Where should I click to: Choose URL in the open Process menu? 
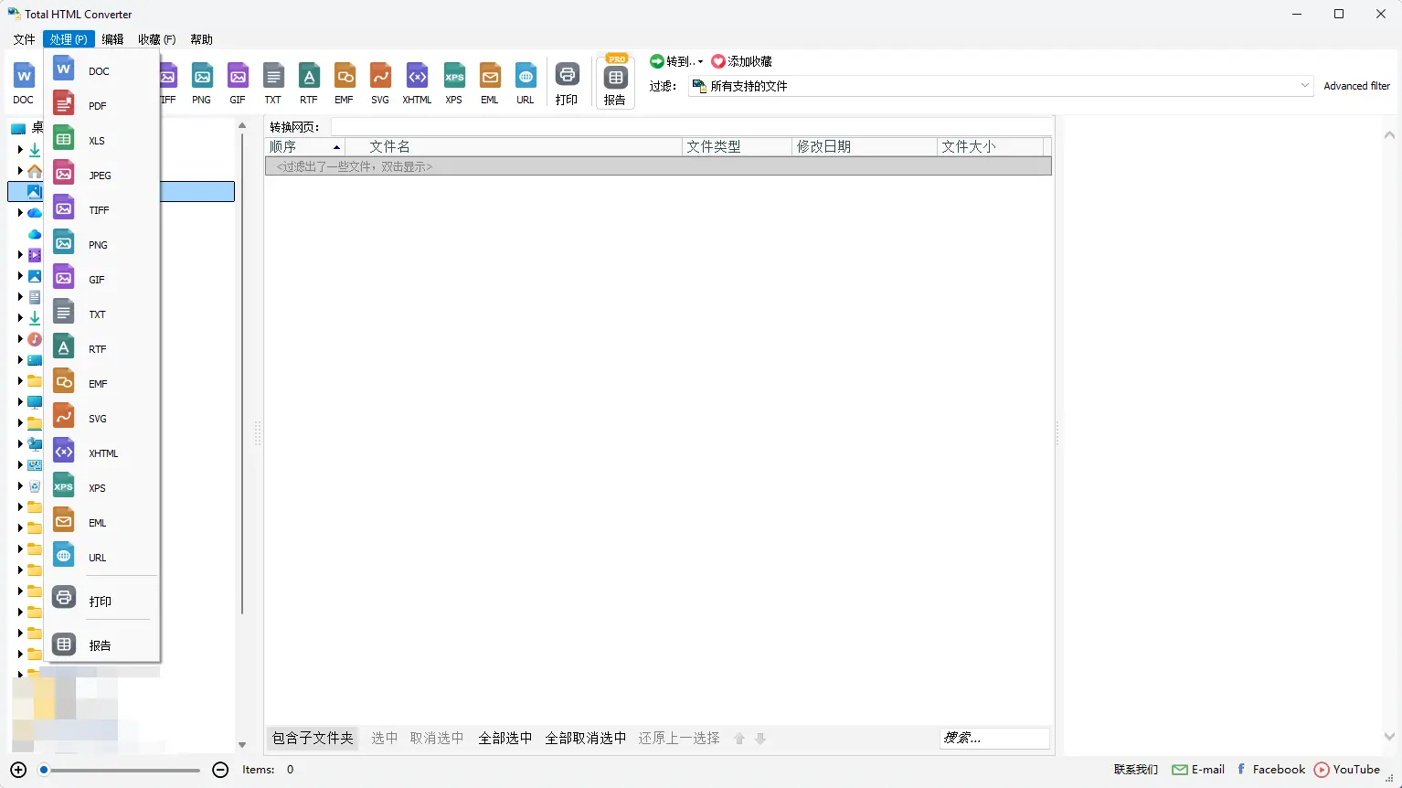point(102,558)
